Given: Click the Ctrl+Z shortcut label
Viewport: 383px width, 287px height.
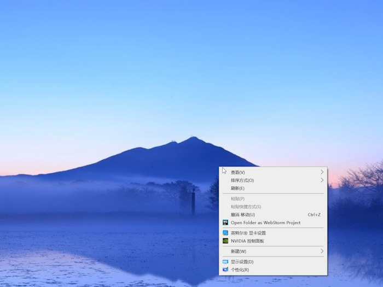Looking at the screenshot, I should [314, 215].
